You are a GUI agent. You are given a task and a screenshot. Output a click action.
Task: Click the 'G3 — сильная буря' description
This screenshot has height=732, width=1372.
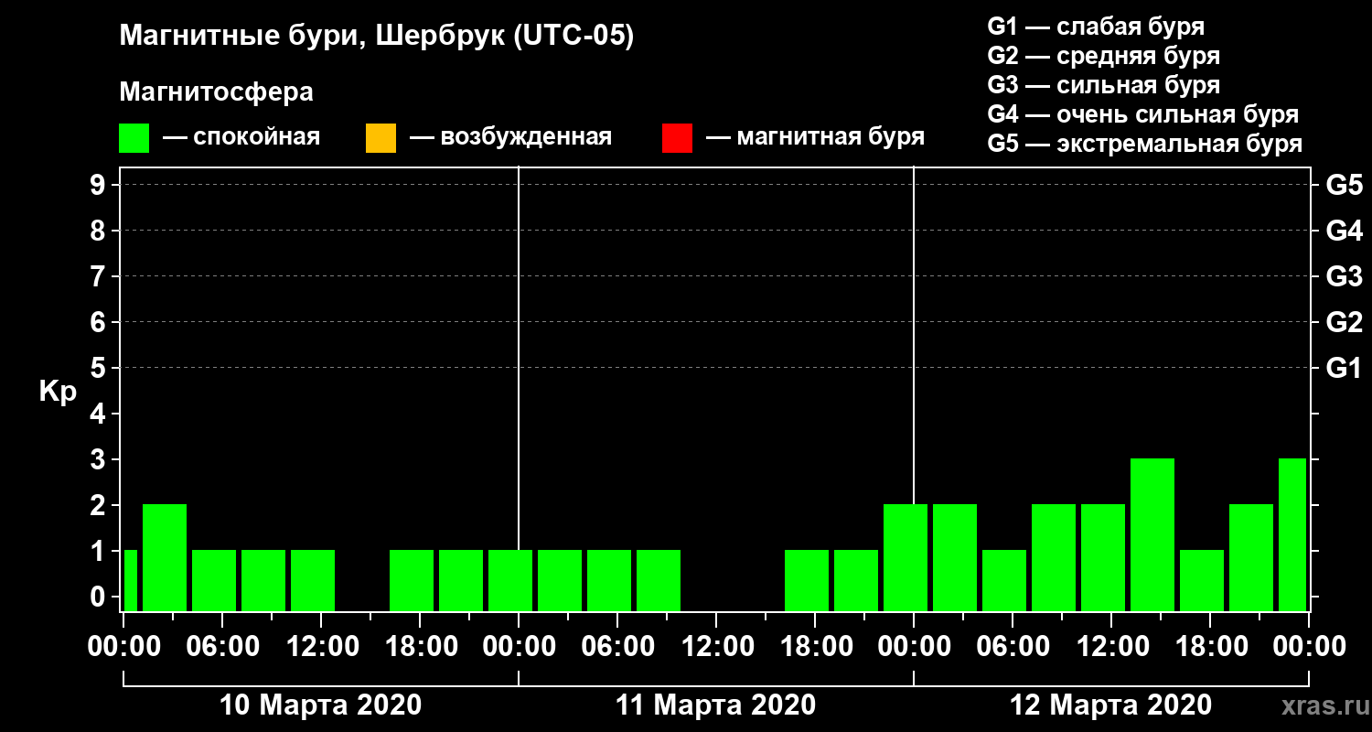pyautogui.click(x=1103, y=85)
